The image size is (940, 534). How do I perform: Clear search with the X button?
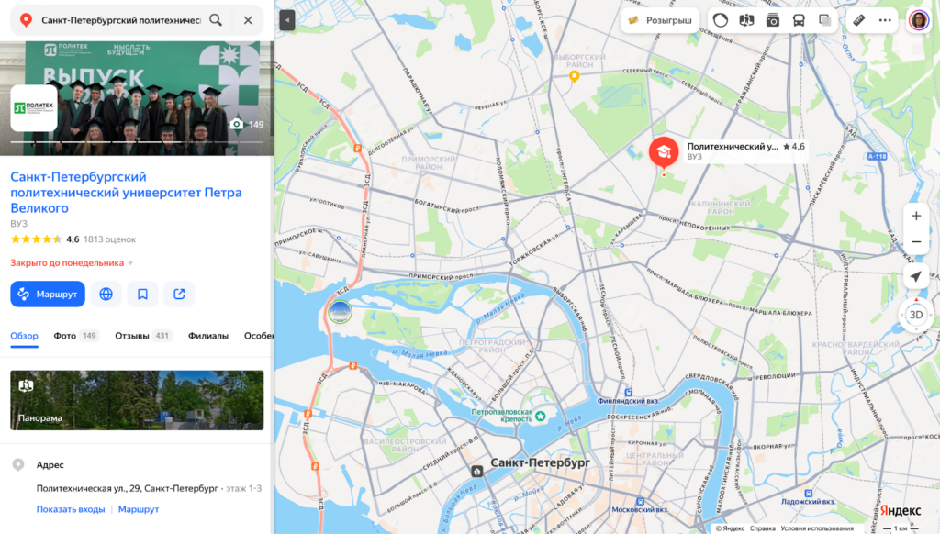click(248, 20)
